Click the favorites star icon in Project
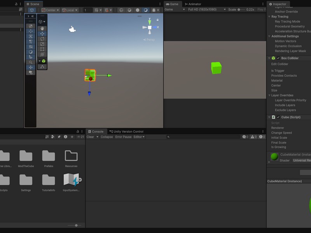Image resolution: width=311 pixels, height=233 pixels. pyautogui.click(x=72, y=137)
